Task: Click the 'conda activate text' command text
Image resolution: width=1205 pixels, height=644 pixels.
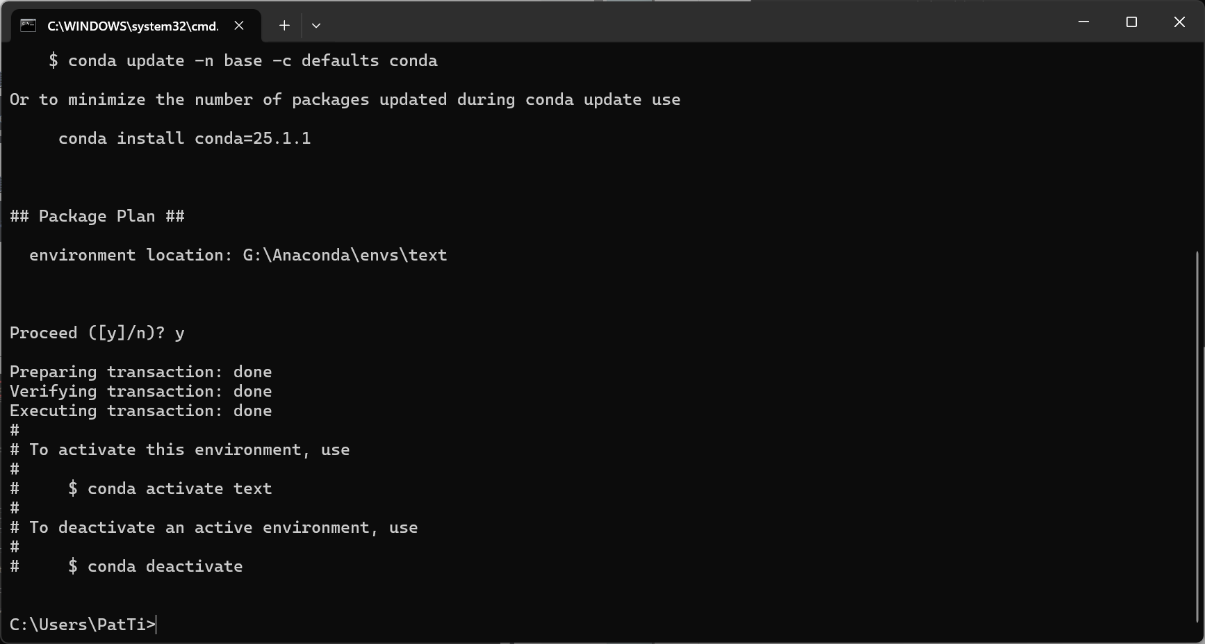Action: [180, 488]
